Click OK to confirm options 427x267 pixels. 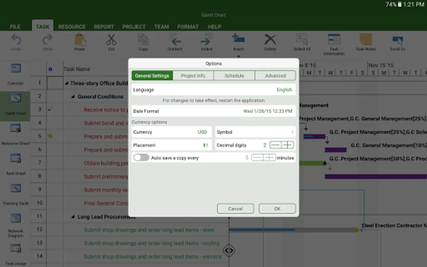click(x=277, y=209)
